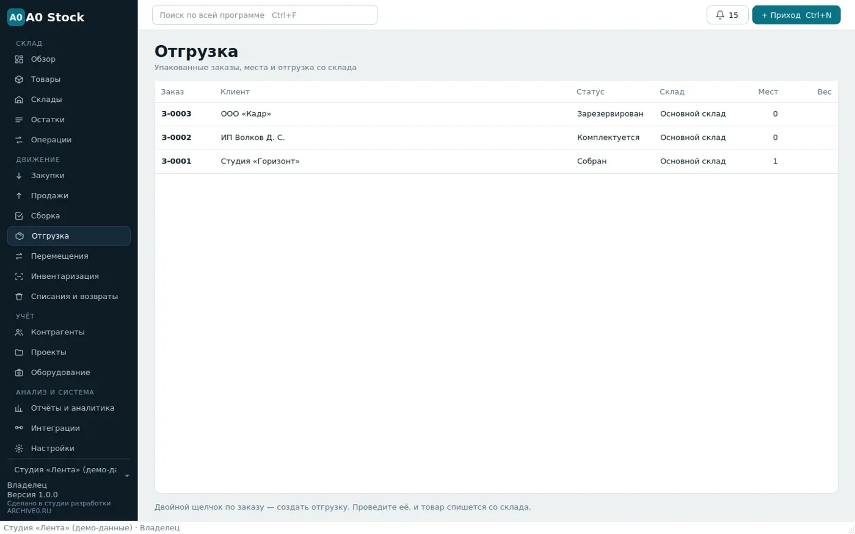Image resolution: width=855 pixels, height=534 pixels.
Task: Click the Обзор sidebar icon
Action: [x=19, y=59]
